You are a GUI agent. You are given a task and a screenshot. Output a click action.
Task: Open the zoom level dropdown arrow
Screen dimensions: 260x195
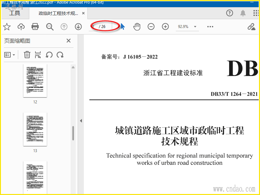click(195, 27)
